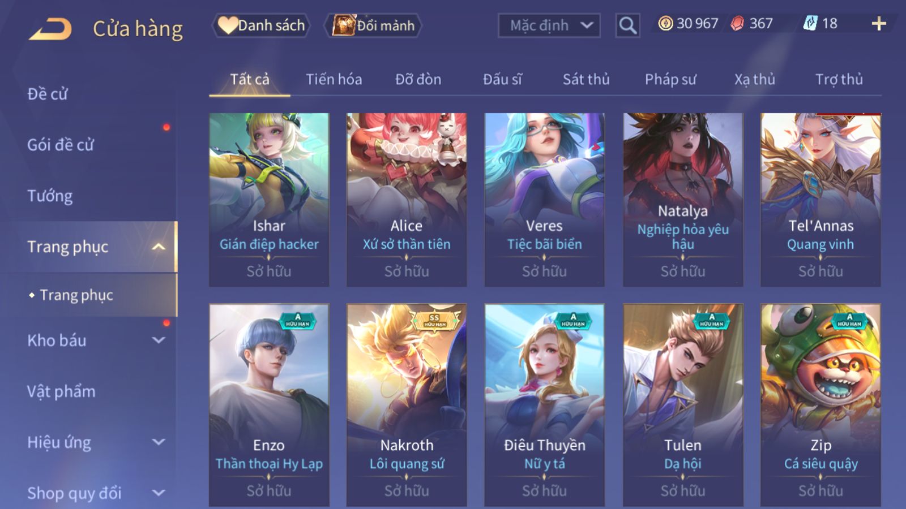Expand the Kho báu menu section
This screenshot has width=906, height=509.
[x=94, y=340]
